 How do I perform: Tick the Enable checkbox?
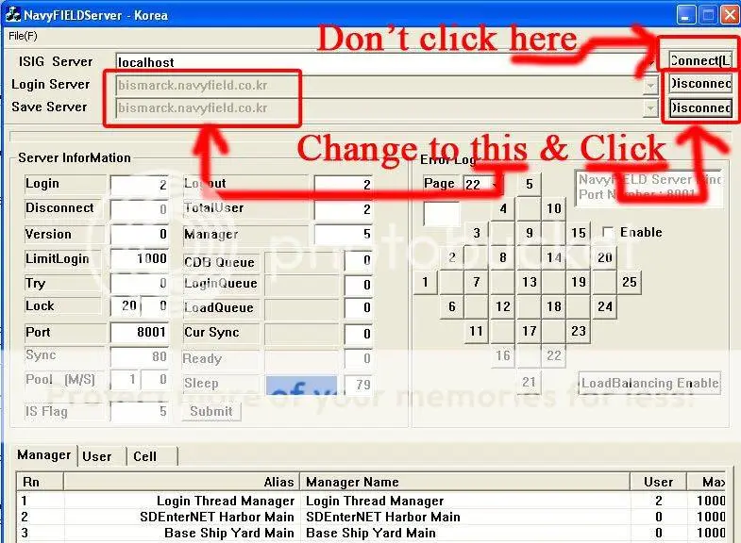[608, 232]
